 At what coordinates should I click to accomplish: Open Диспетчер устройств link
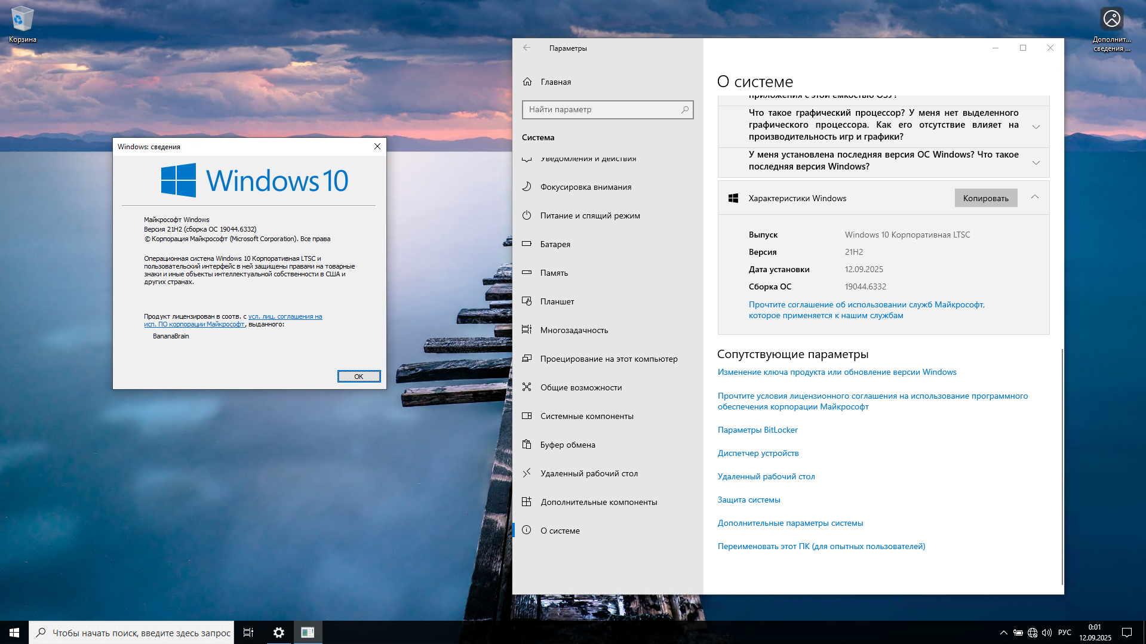click(758, 453)
